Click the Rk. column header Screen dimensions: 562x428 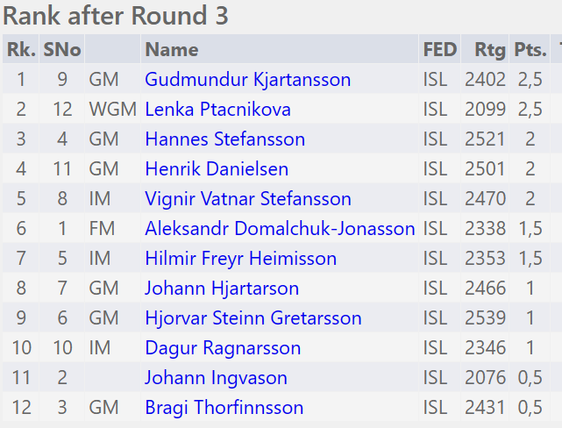coord(20,50)
